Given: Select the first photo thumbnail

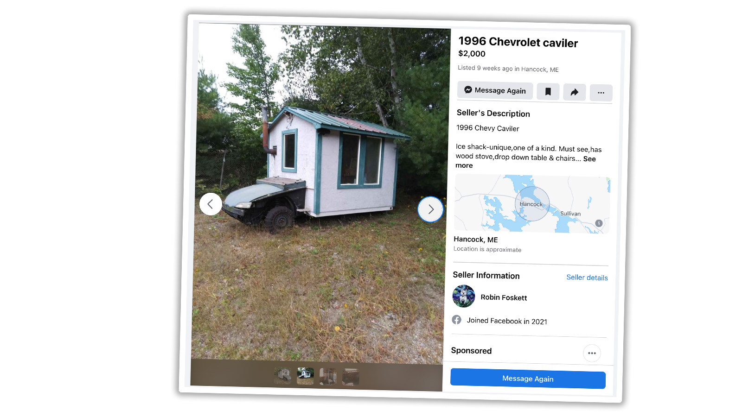Looking at the screenshot, I should click(x=282, y=376).
